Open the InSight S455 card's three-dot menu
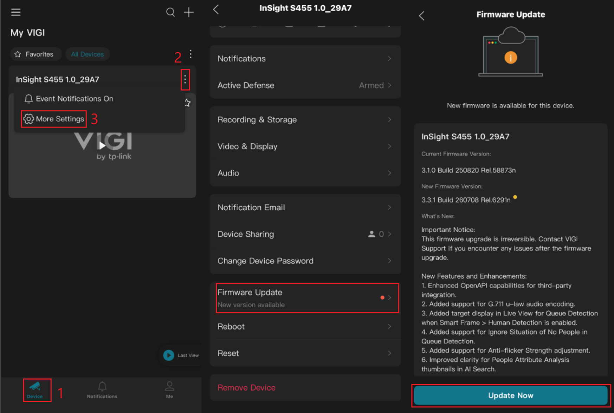Screen dimensions: 614x413 click(x=185, y=79)
